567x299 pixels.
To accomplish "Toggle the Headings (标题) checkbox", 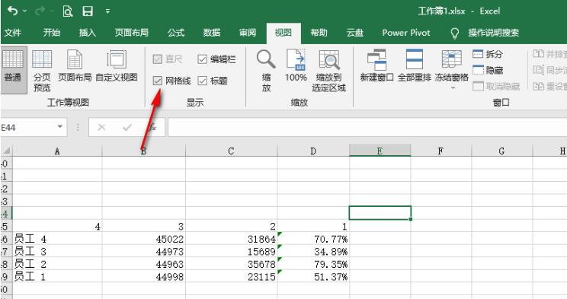I will point(203,81).
